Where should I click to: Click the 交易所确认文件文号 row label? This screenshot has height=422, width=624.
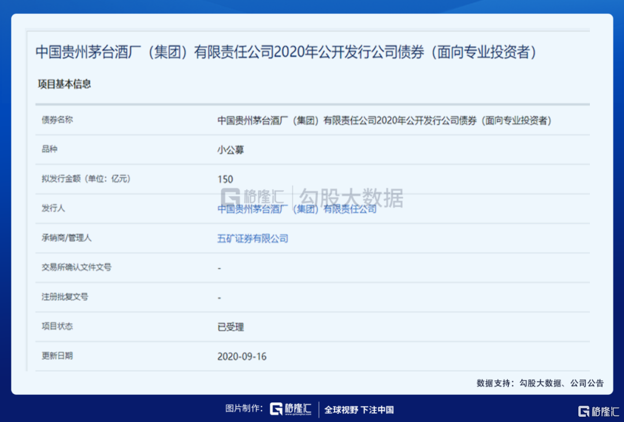pos(76,267)
